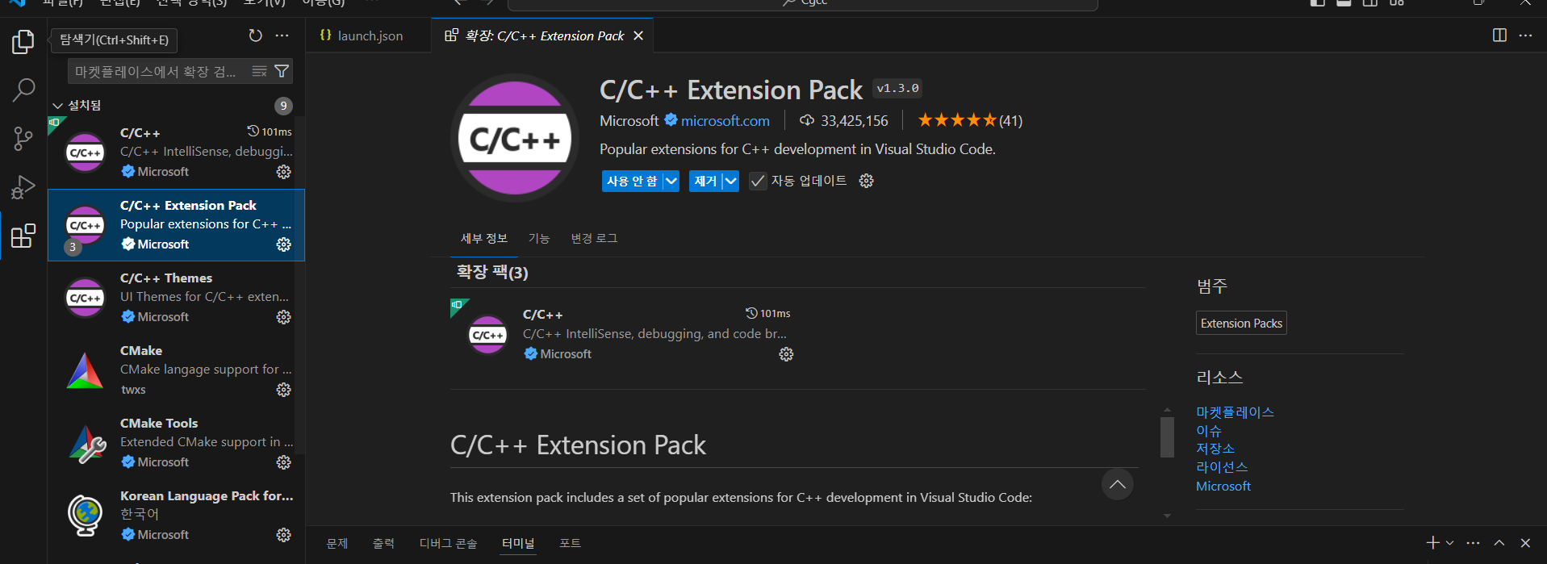Clear extensions search results icon
The height and width of the screenshot is (564, 1547).
(x=259, y=71)
